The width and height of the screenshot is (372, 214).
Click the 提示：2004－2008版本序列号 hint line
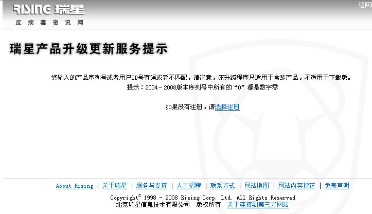(x=202, y=87)
